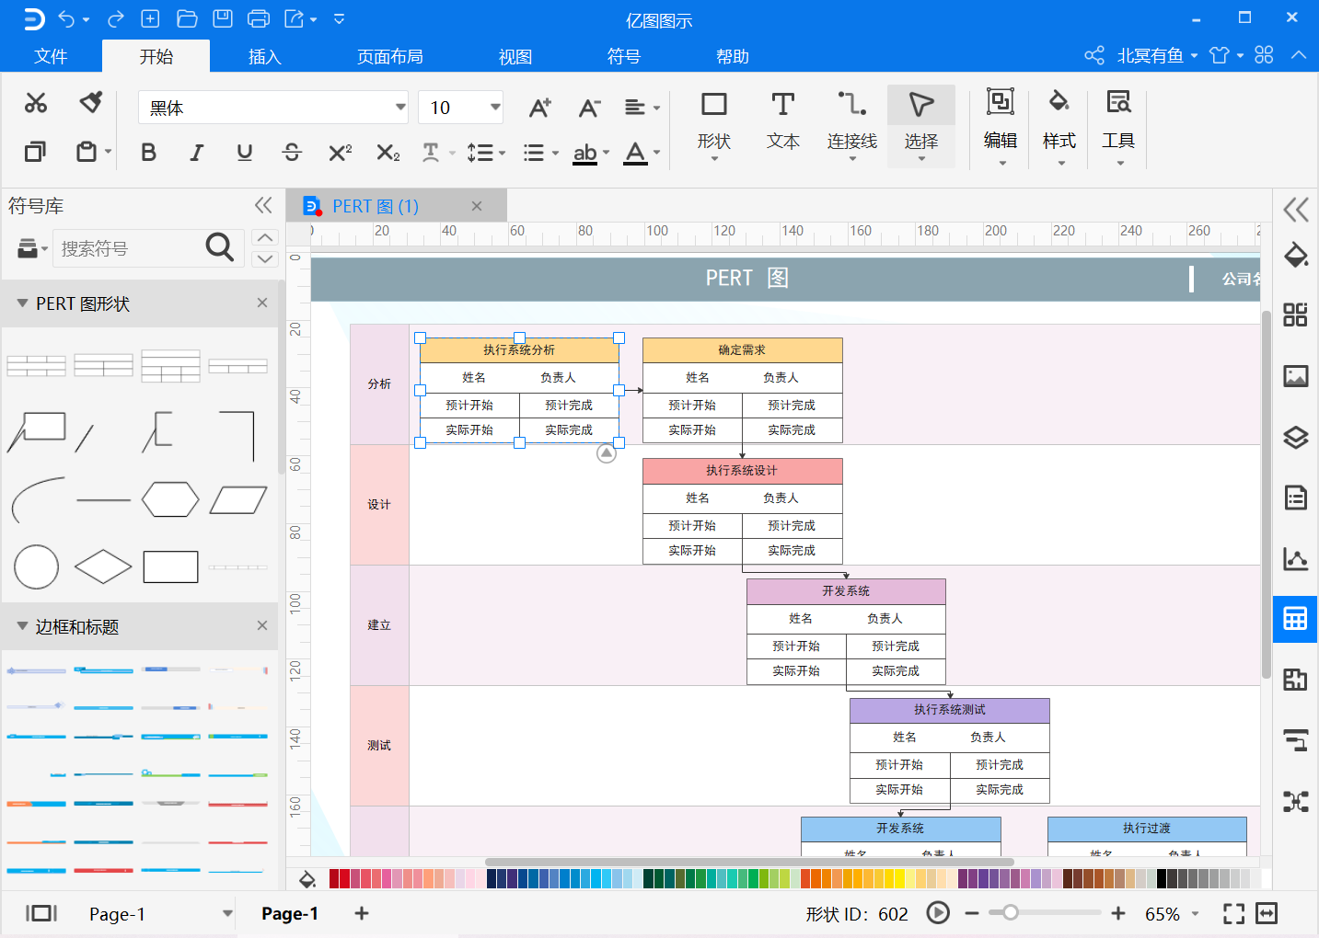Switch to the 插入 ribbon tab
Image resolution: width=1319 pixels, height=938 pixels.
264,56
